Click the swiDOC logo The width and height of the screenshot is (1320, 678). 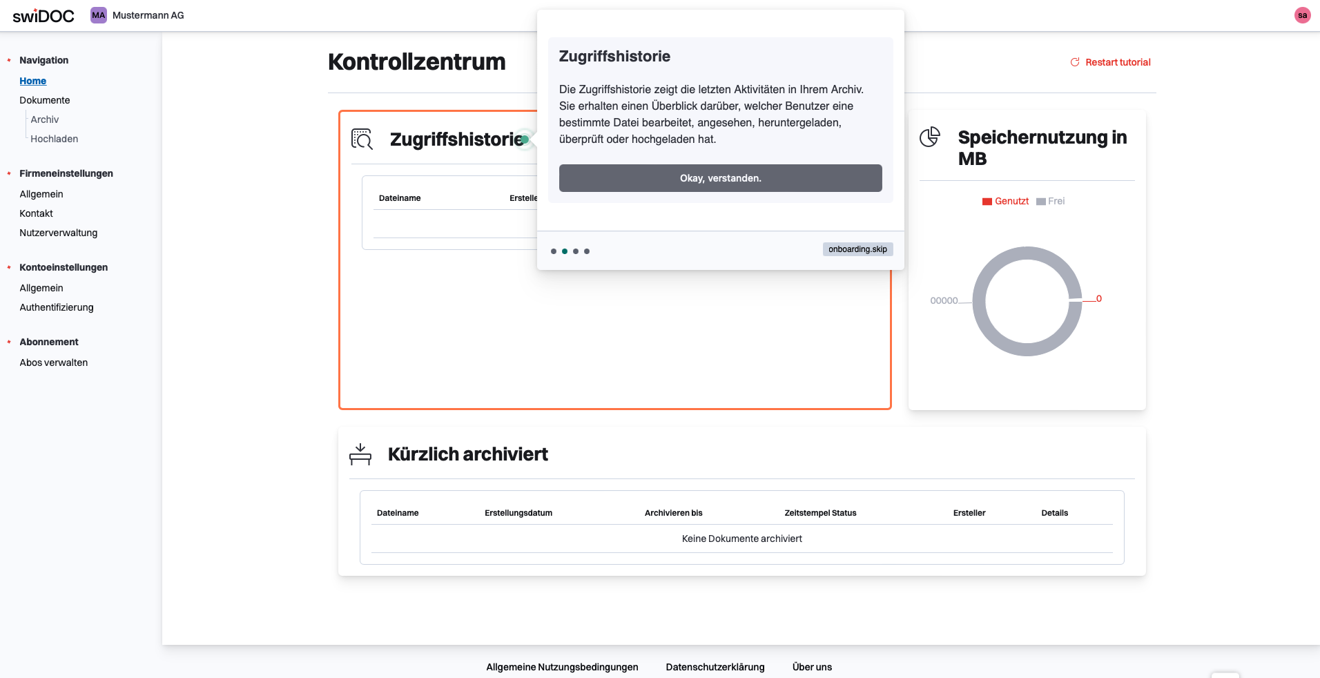click(43, 15)
